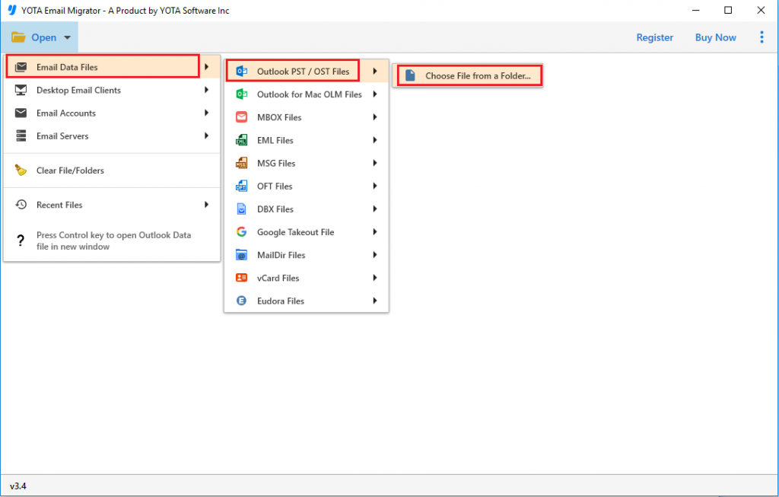This screenshot has height=497, width=779.
Task: Click the Register link
Action: pyautogui.click(x=654, y=37)
